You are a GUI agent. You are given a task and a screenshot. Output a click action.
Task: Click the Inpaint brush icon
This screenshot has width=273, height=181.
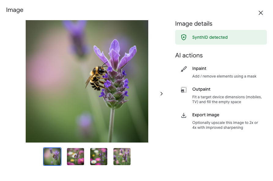(184, 69)
